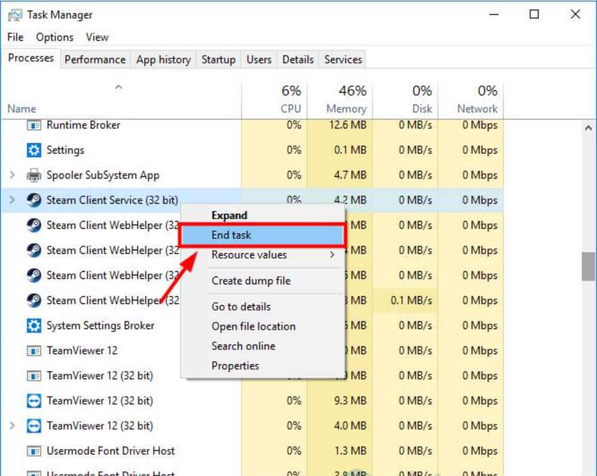
Task: Select the "Runtime Broker" process name
Action: point(83,125)
